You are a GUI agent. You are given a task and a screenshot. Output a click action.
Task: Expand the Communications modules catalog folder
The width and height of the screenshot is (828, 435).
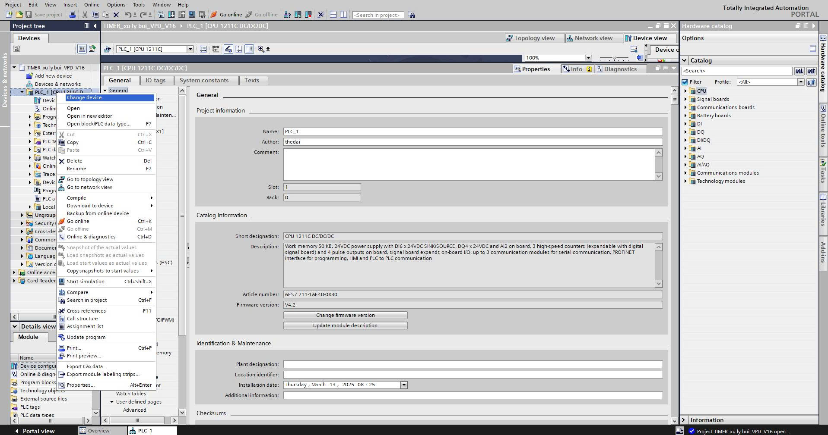tap(685, 173)
